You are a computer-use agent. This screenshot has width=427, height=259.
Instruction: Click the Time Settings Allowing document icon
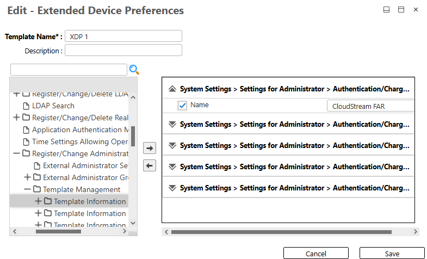pos(26,141)
